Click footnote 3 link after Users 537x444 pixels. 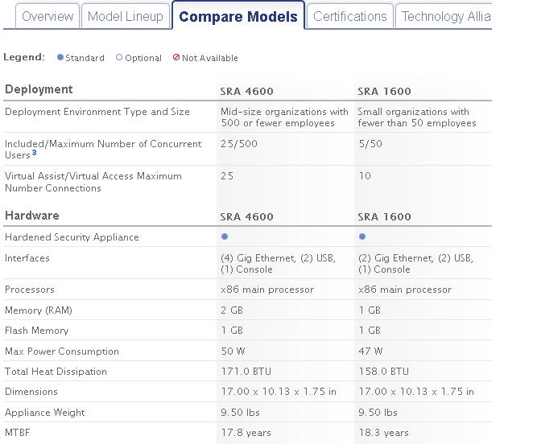35,153
